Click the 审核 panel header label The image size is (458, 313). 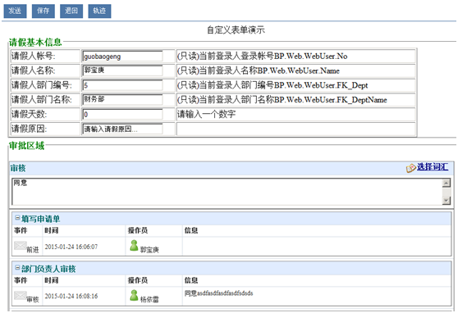point(18,168)
